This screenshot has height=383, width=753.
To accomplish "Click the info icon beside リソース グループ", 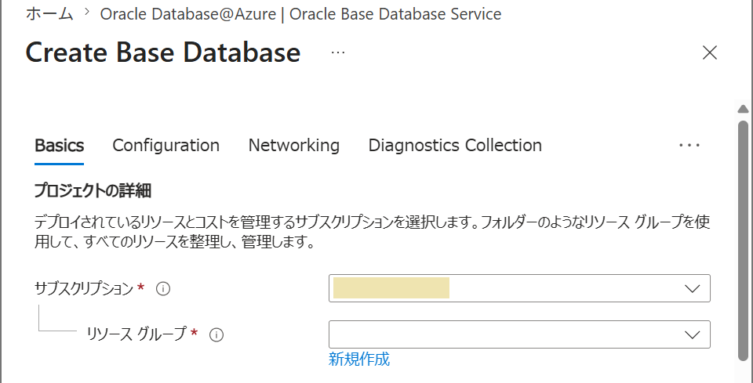I will [x=216, y=335].
